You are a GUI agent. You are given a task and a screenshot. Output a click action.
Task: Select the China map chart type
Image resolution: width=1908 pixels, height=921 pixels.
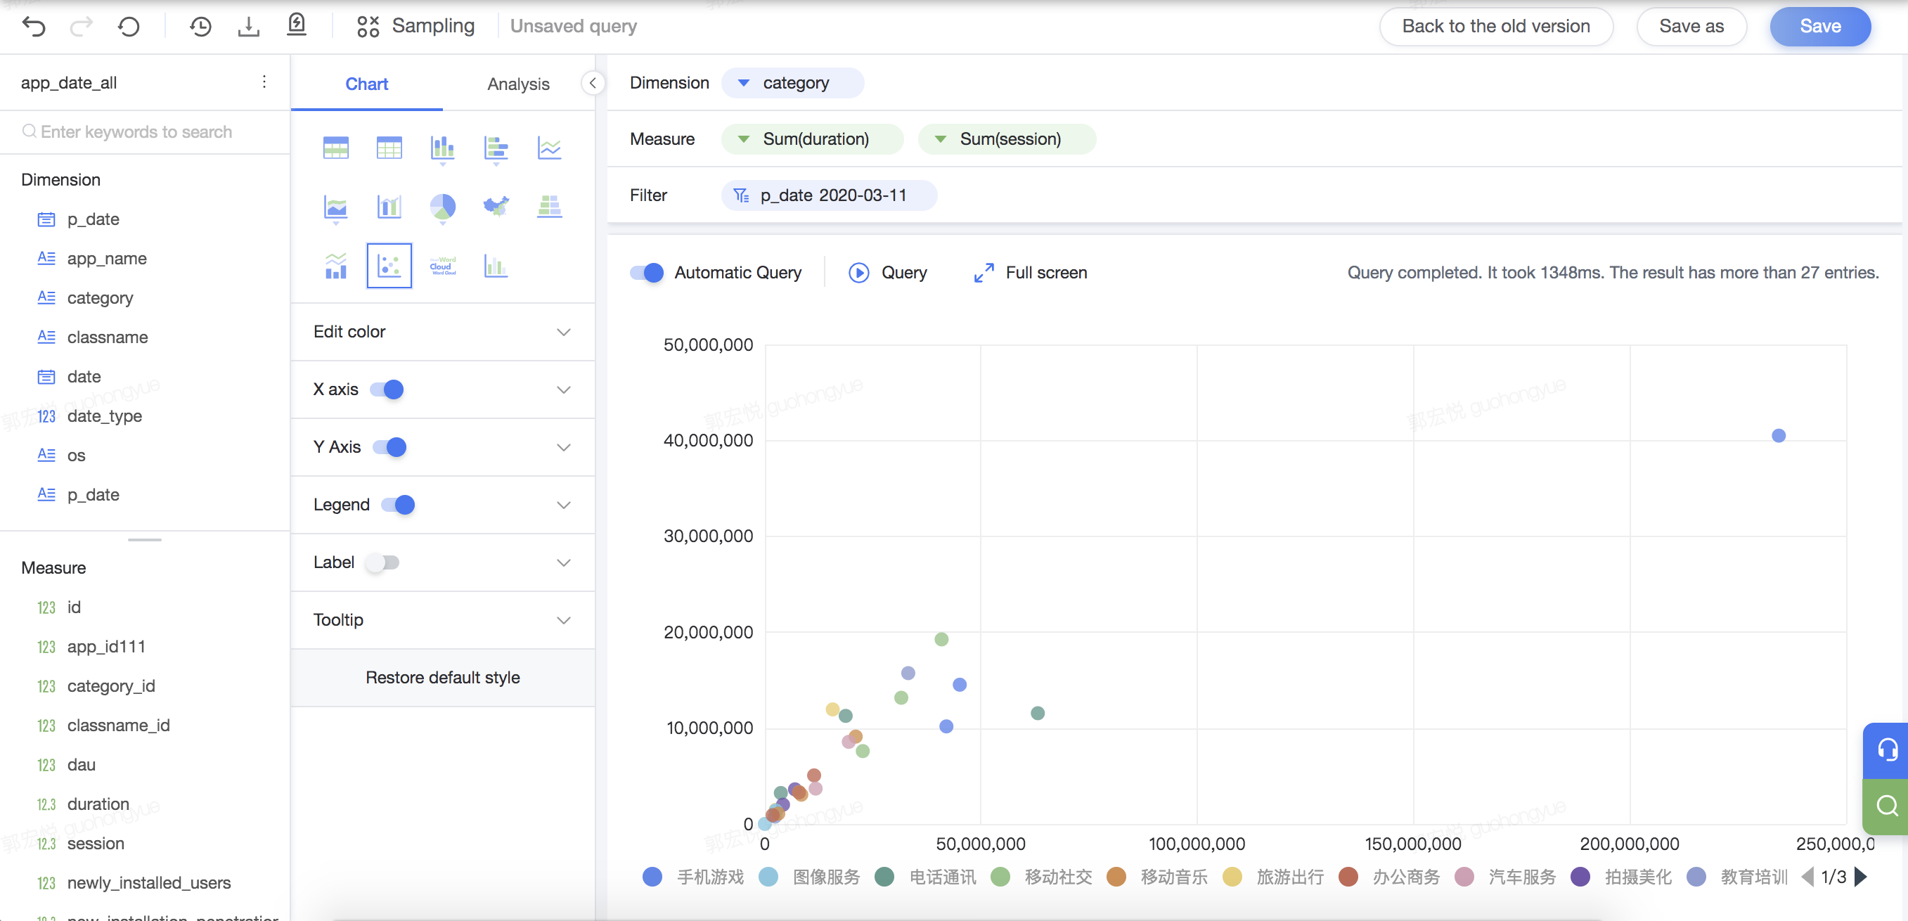tap(496, 206)
